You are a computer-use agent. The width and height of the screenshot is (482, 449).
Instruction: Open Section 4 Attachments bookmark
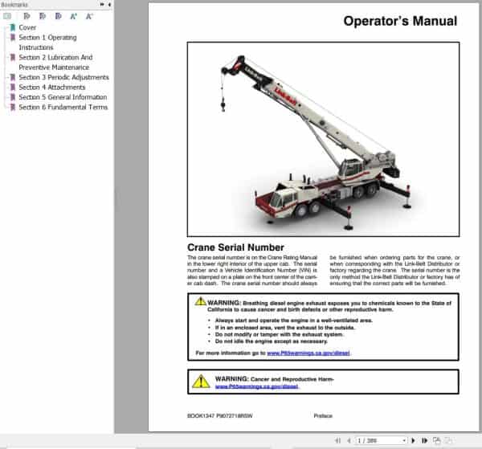52,88
